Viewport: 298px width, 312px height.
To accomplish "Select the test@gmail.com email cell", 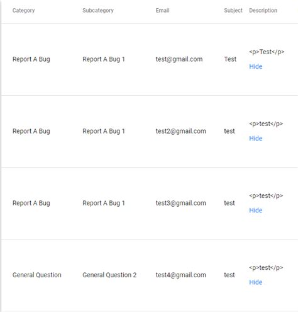I will pos(179,59).
